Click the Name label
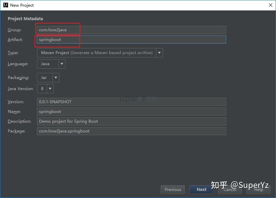This screenshot has height=198, width=276. [x=14, y=112]
